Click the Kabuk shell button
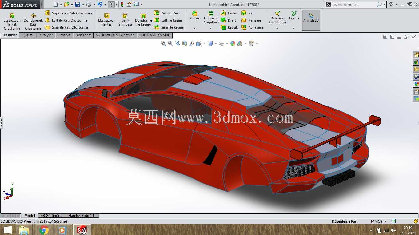Image resolution: width=419 pixels, height=235 pixels. pos(229,27)
